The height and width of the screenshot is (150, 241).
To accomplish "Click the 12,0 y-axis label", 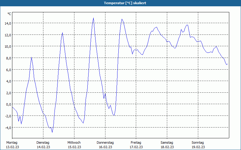I will (x=8, y=35).
